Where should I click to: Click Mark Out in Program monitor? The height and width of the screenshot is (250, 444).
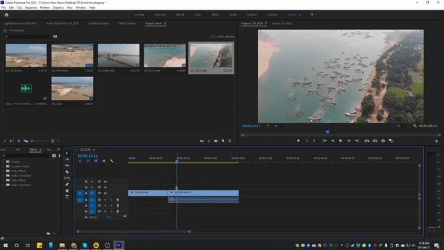point(314,140)
